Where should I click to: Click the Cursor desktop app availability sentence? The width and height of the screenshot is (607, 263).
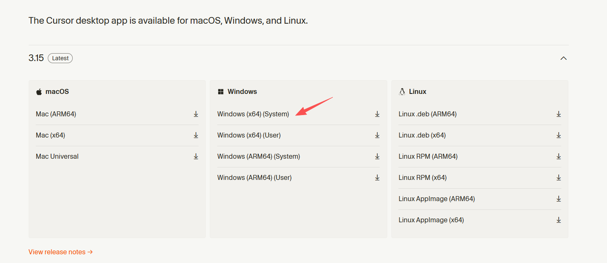point(168,20)
